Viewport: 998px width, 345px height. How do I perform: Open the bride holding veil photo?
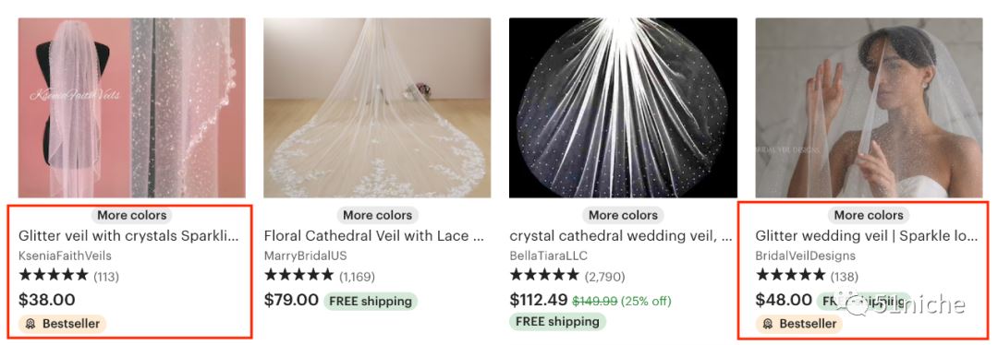click(x=869, y=107)
